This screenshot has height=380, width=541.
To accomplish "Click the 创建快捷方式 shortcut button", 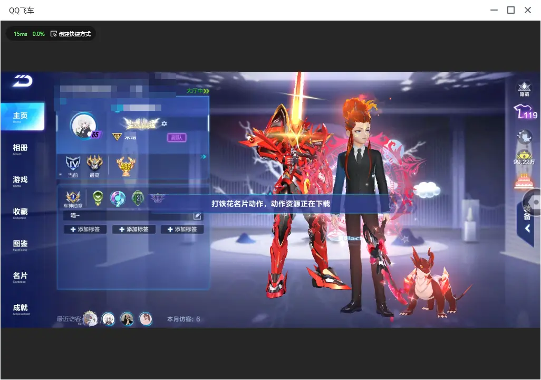I will (x=71, y=34).
